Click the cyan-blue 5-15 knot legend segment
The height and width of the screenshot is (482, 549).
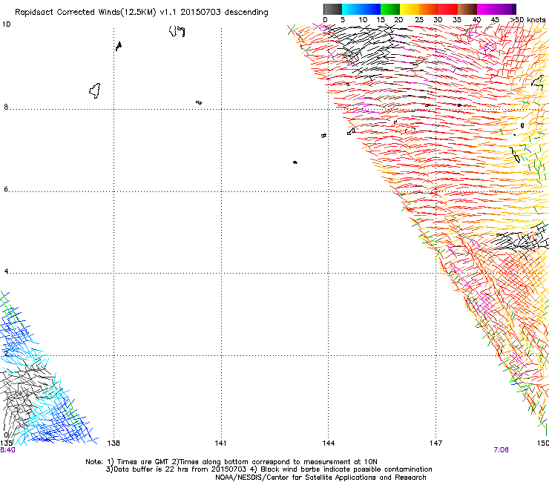(x=361, y=9)
